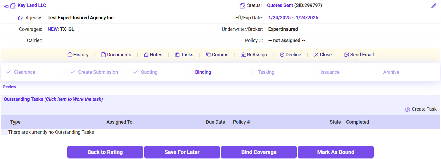Screen dimensions: 441x159
Task: Open Tasks from the toolbar
Action: coord(184,55)
